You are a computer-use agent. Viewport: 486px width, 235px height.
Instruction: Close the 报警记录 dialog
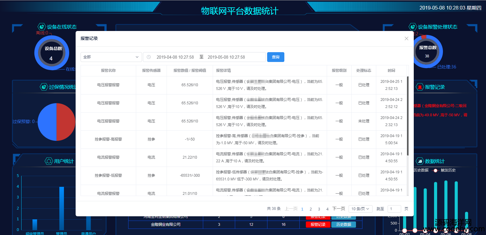point(406,39)
